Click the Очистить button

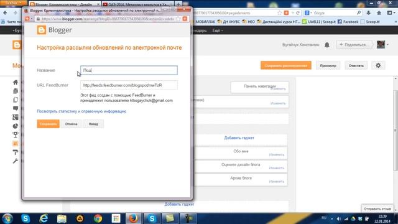click(x=356, y=65)
